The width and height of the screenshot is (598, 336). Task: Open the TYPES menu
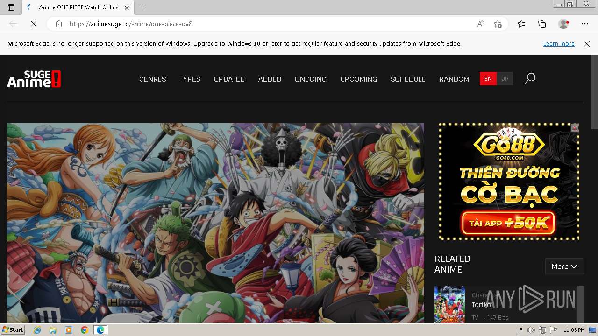coord(190,79)
